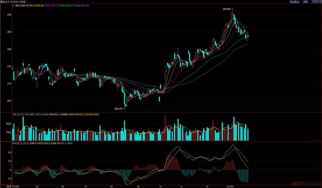Viewport: 322px width, 188px height.
Task: Click the 10万 volume axis label
Action: click(9, 132)
